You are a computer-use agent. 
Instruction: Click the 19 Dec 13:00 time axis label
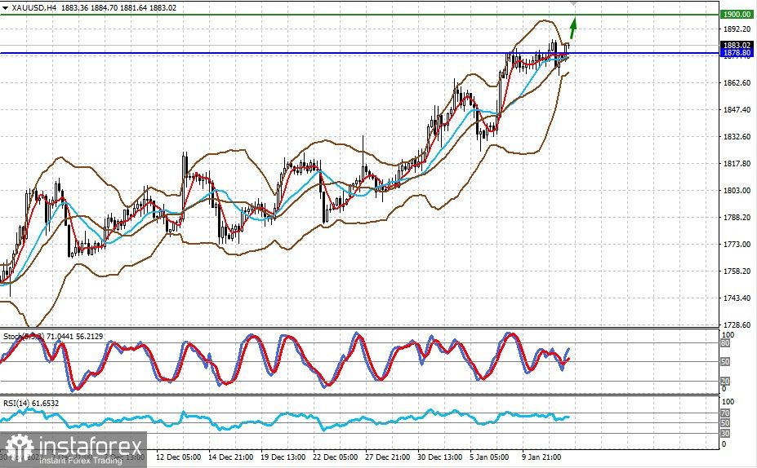[x=283, y=457]
